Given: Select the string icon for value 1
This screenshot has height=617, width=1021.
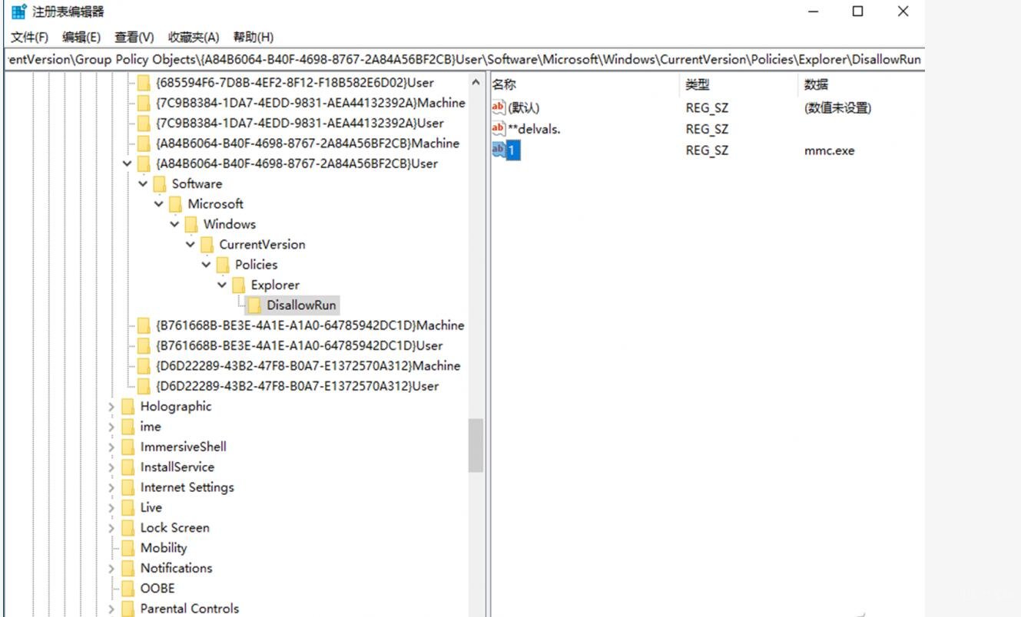Looking at the screenshot, I should tap(499, 150).
